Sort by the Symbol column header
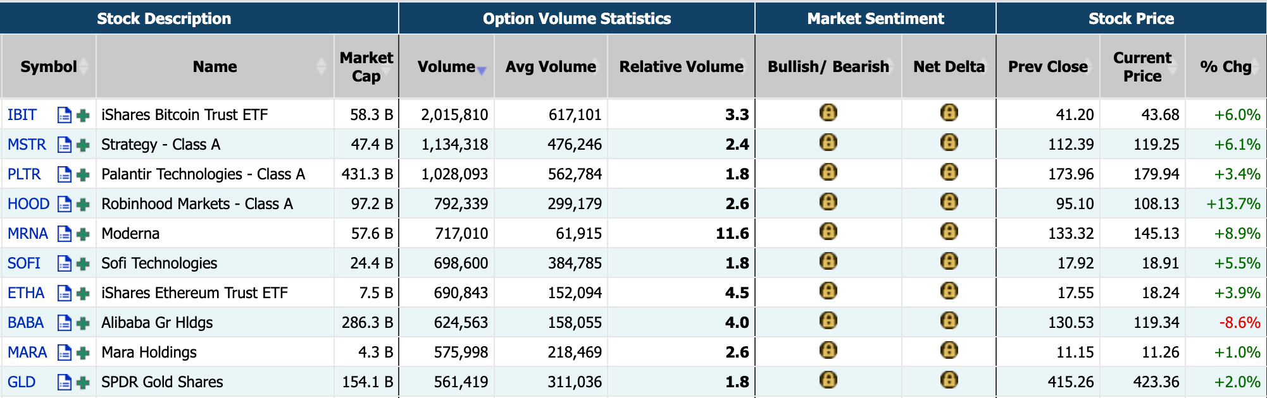Image resolution: width=1267 pixels, height=398 pixels. click(49, 66)
